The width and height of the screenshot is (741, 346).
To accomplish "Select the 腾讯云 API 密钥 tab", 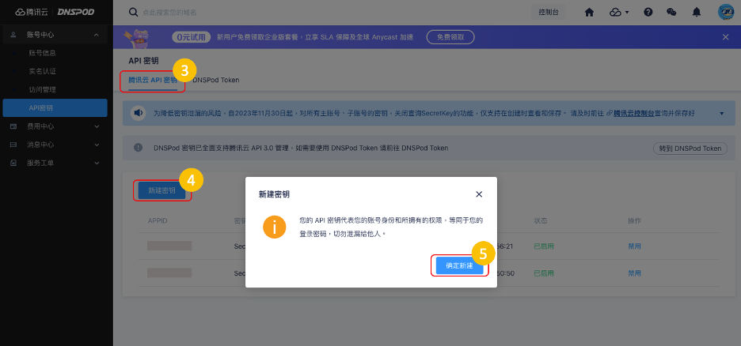I will [153, 80].
